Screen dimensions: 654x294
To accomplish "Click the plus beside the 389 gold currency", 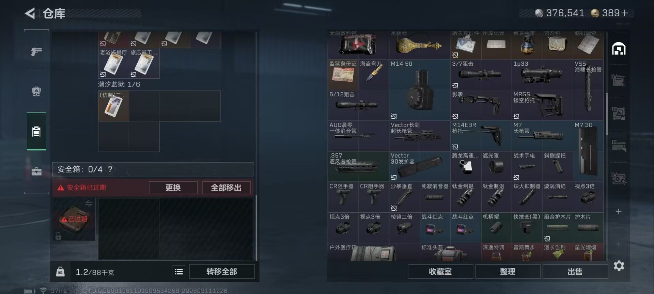I will [x=625, y=13].
